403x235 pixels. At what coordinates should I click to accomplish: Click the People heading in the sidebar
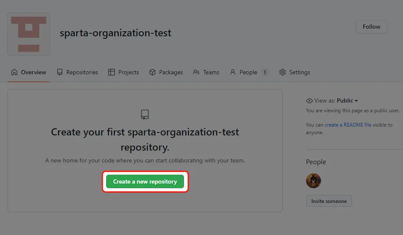(316, 162)
